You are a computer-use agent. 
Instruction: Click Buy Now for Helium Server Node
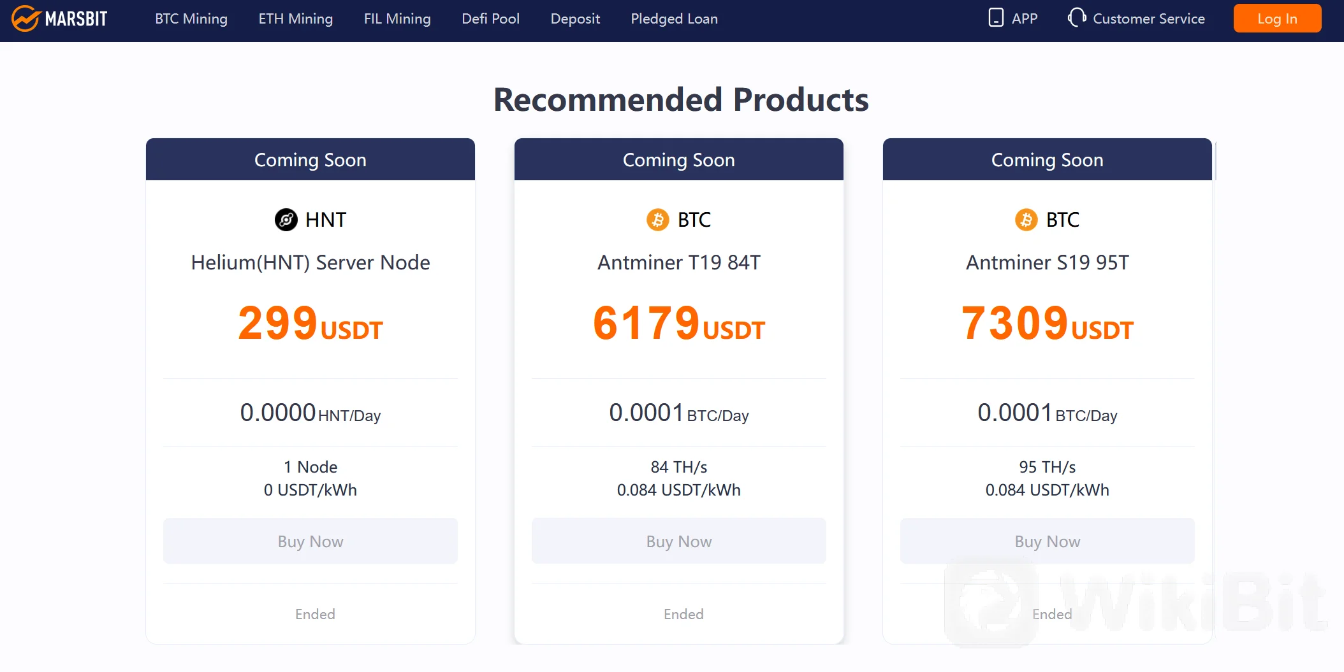pos(310,541)
